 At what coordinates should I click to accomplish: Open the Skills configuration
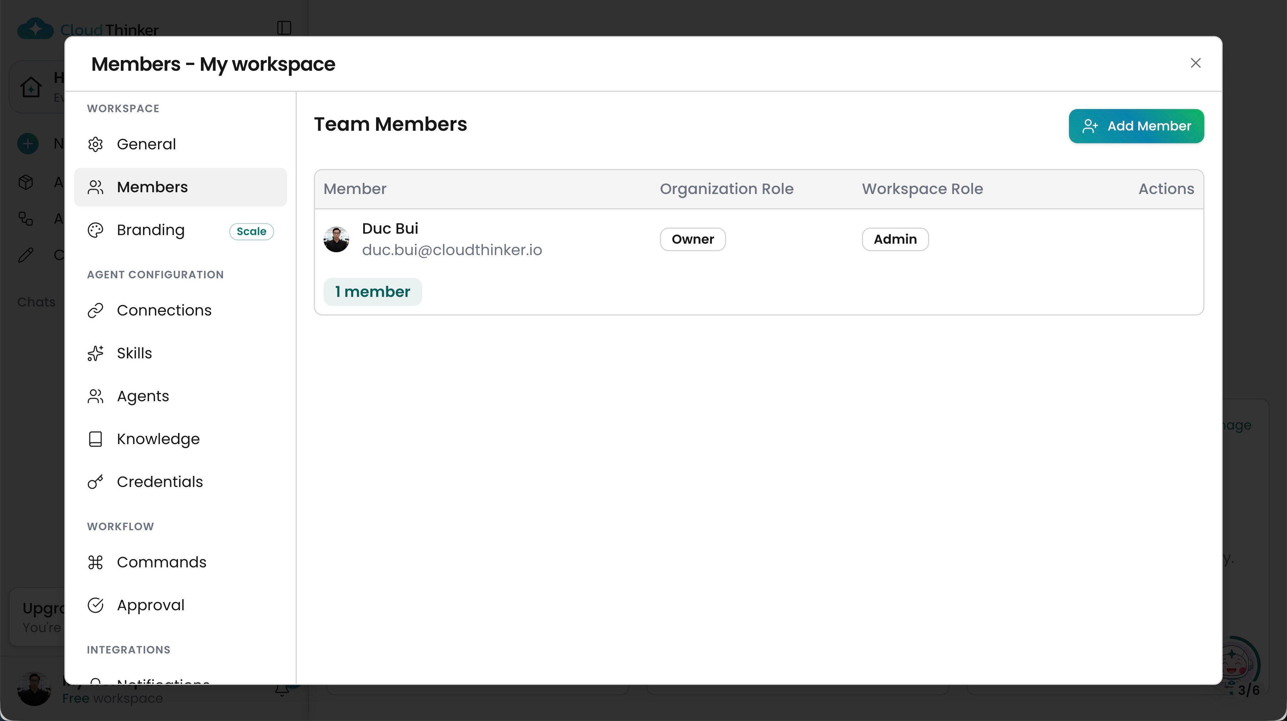181,353
